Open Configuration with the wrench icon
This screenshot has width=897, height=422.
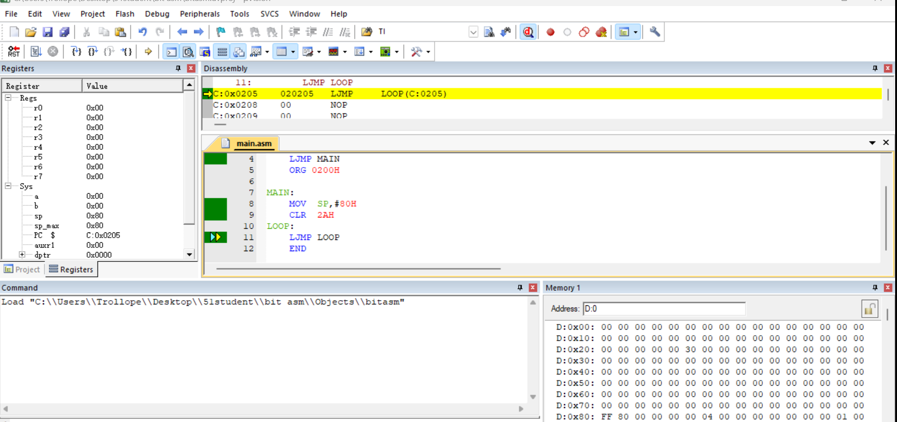coord(655,32)
